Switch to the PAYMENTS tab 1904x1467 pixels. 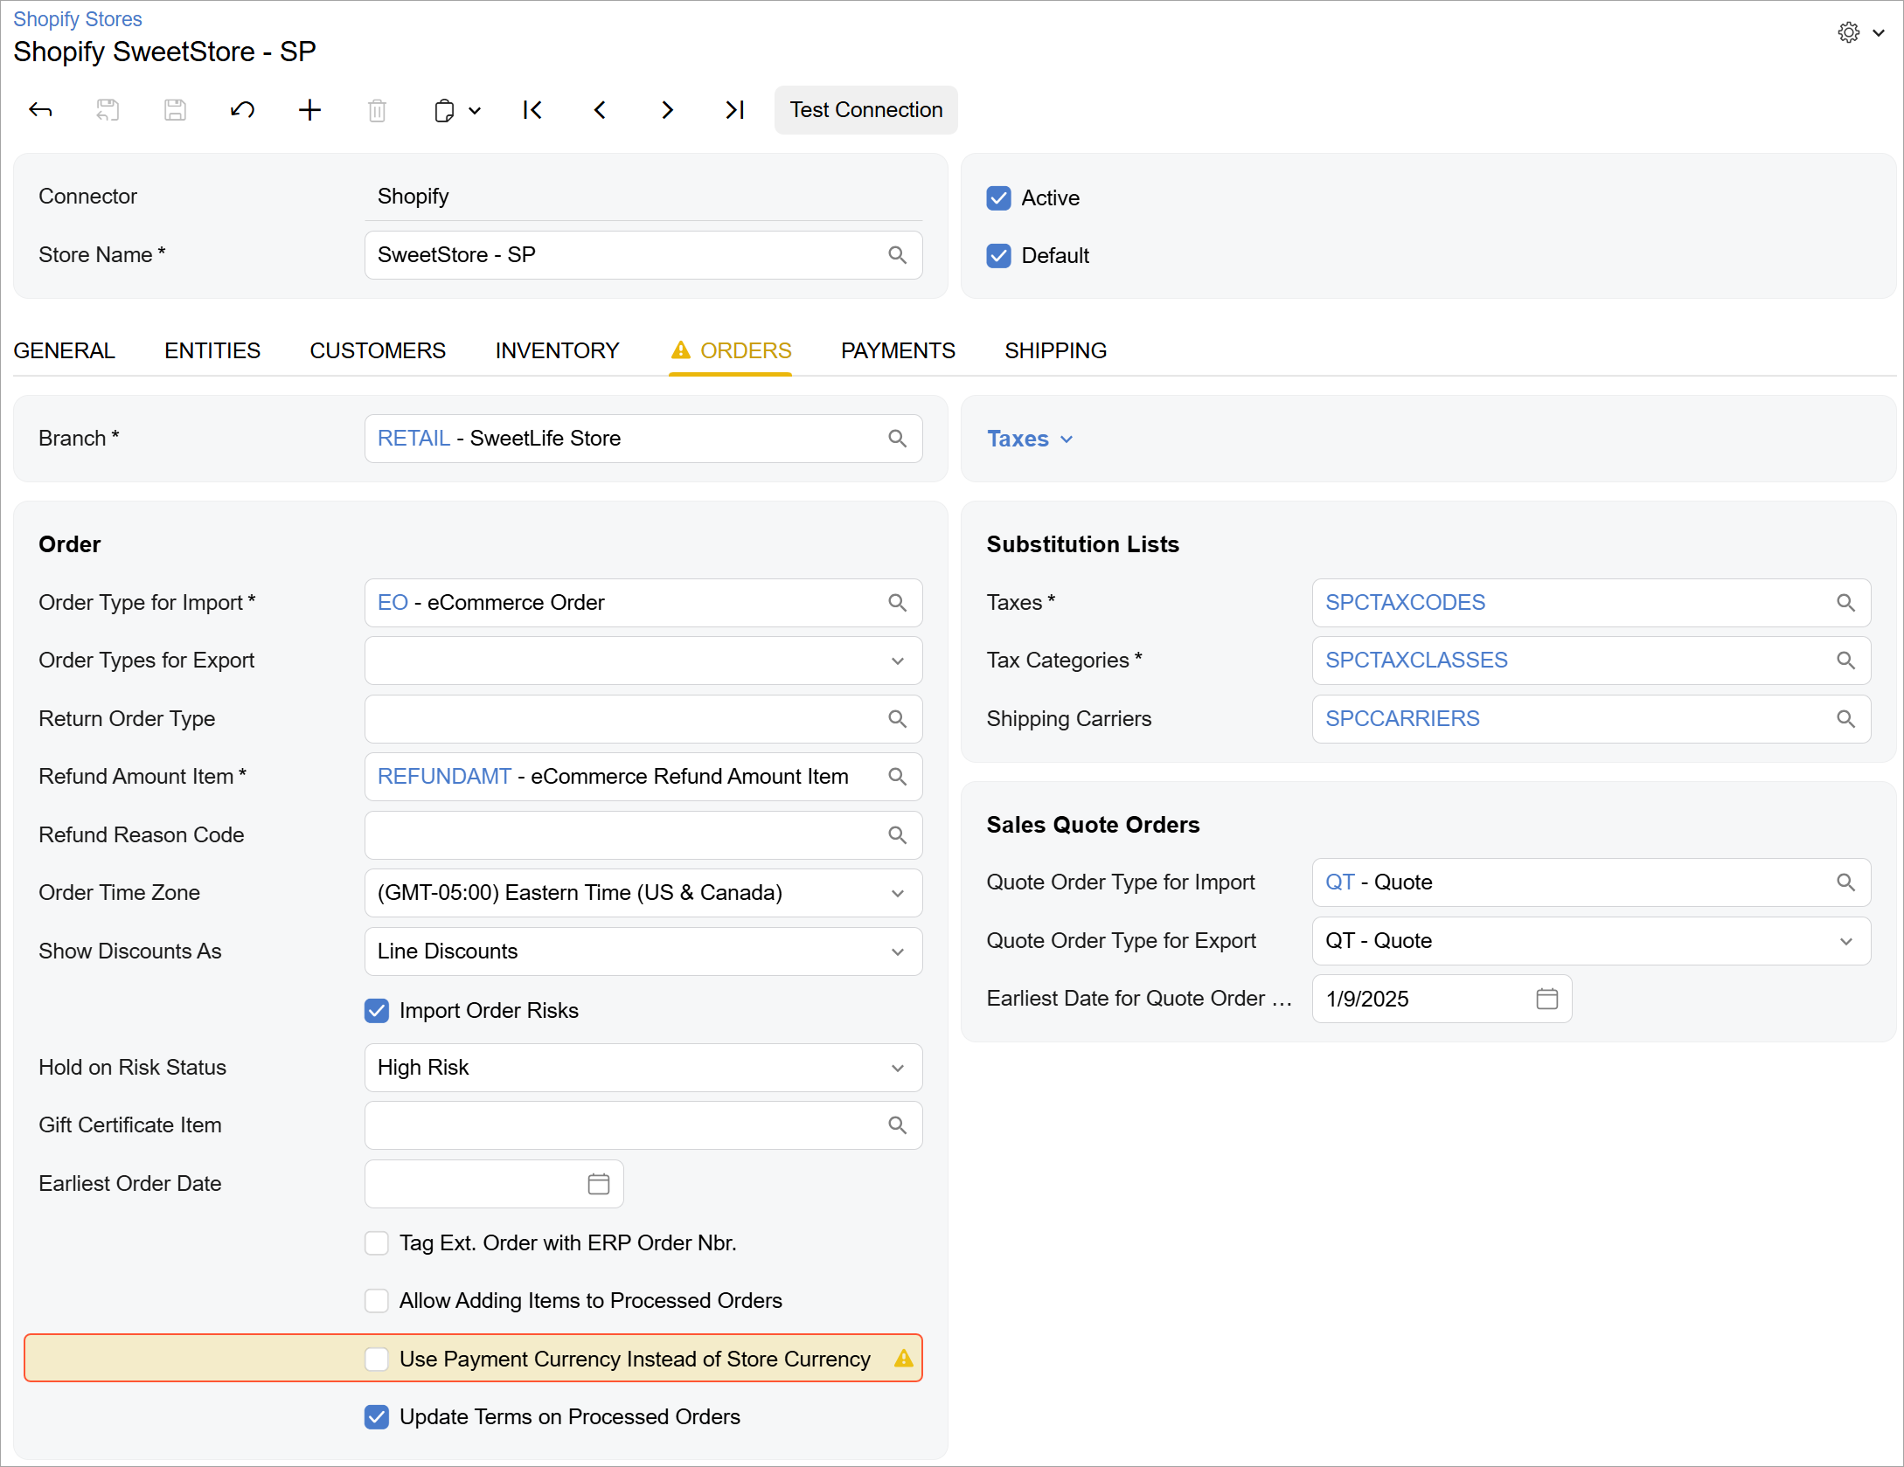(898, 351)
